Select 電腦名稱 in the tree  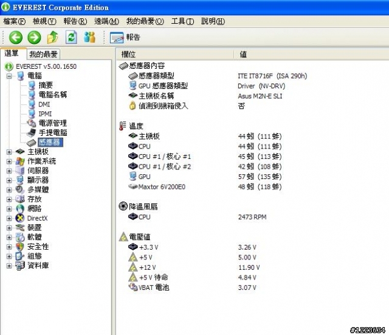pyautogui.click(x=53, y=94)
